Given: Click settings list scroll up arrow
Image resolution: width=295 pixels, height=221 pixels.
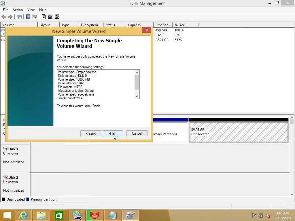Looking at the screenshot, I should tap(137, 72).
